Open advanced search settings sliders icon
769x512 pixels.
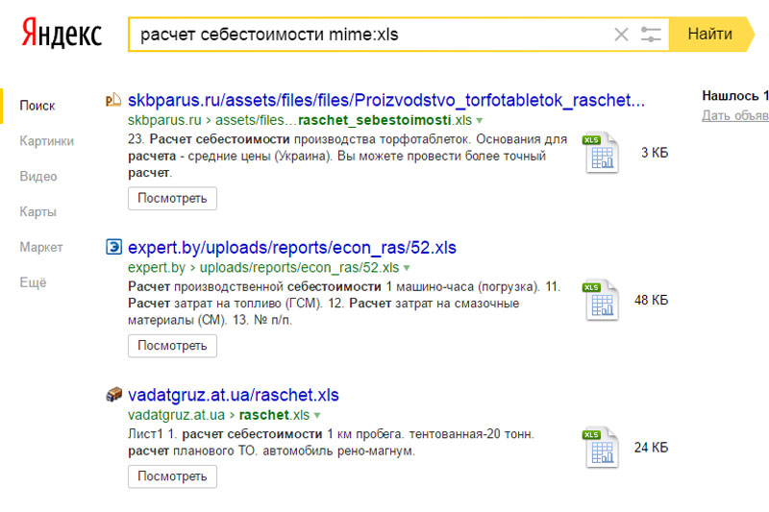(651, 35)
